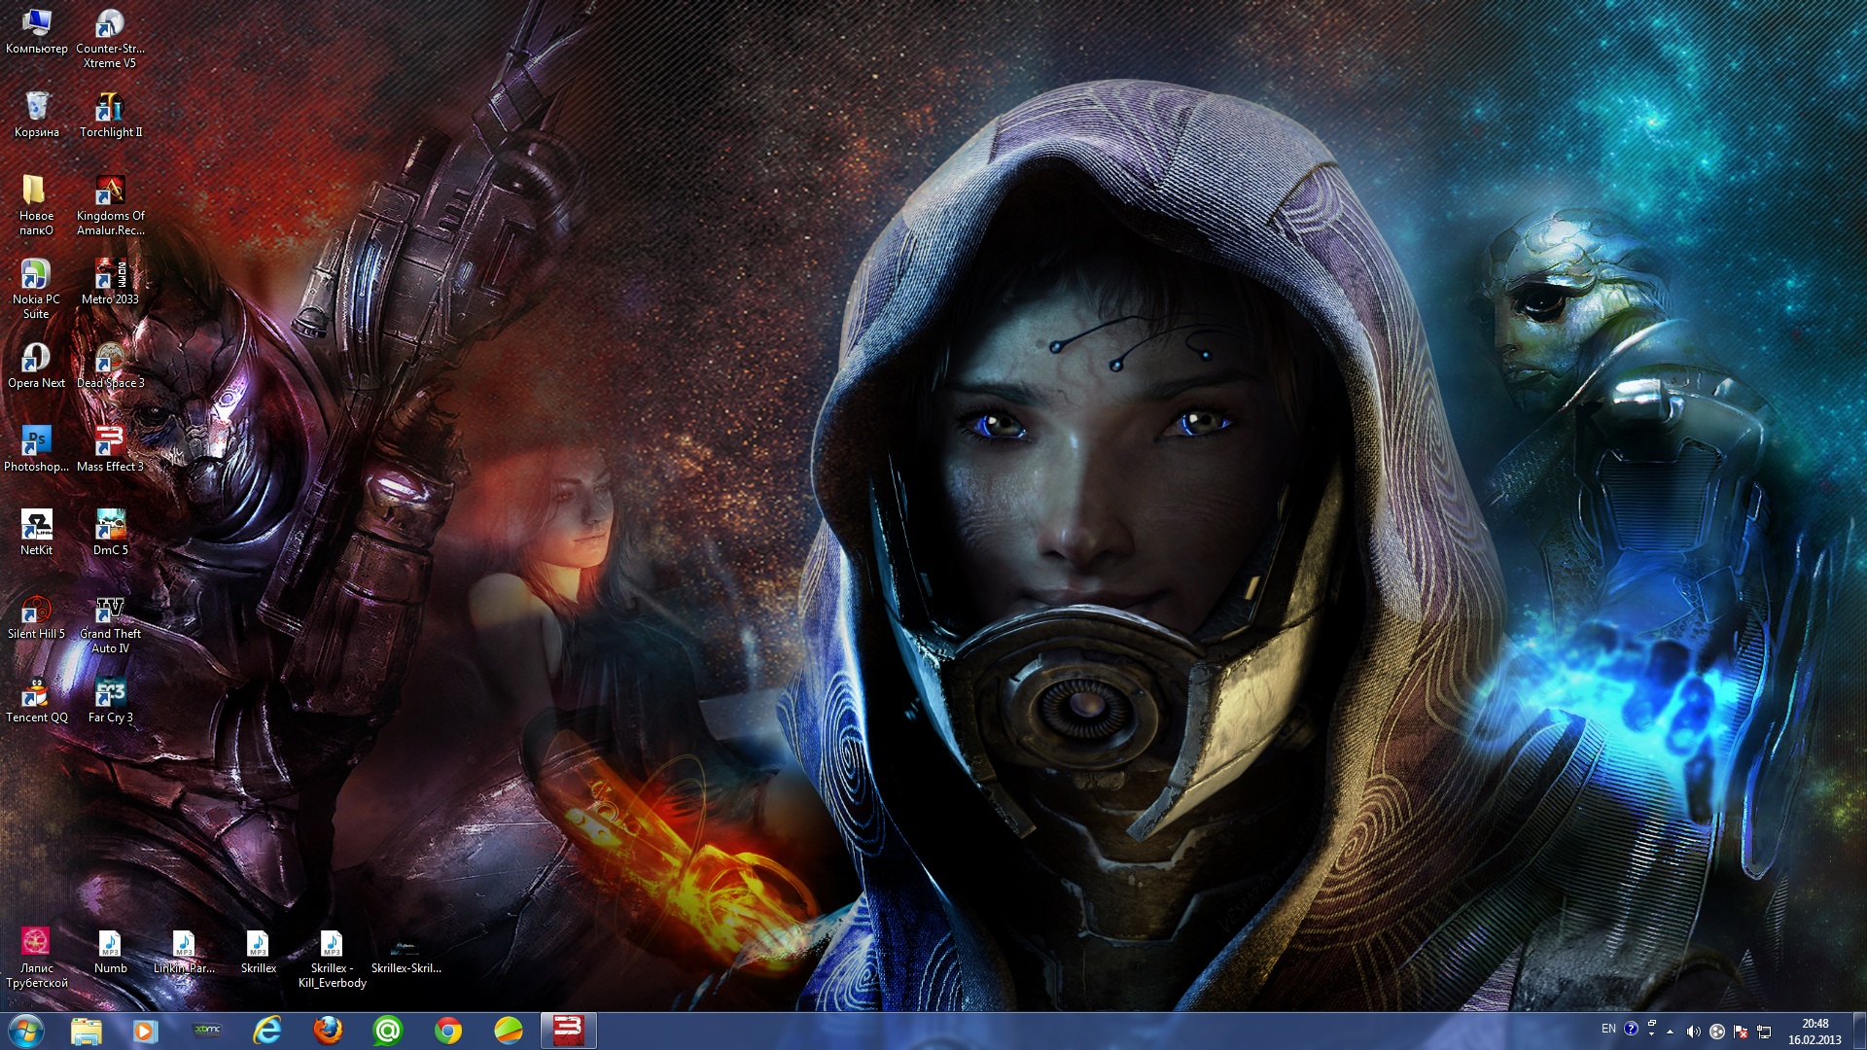The height and width of the screenshot is (1050, 1867).
Task: Open the Windows Start menu
Action: (x=25, y=1031)
